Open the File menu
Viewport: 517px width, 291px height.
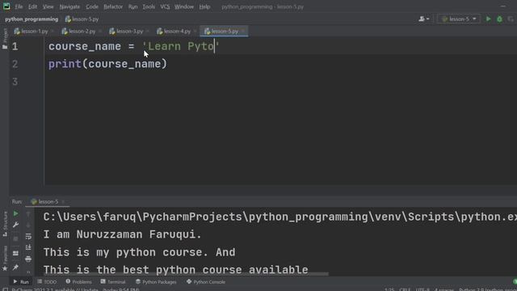tap(19, 6)
